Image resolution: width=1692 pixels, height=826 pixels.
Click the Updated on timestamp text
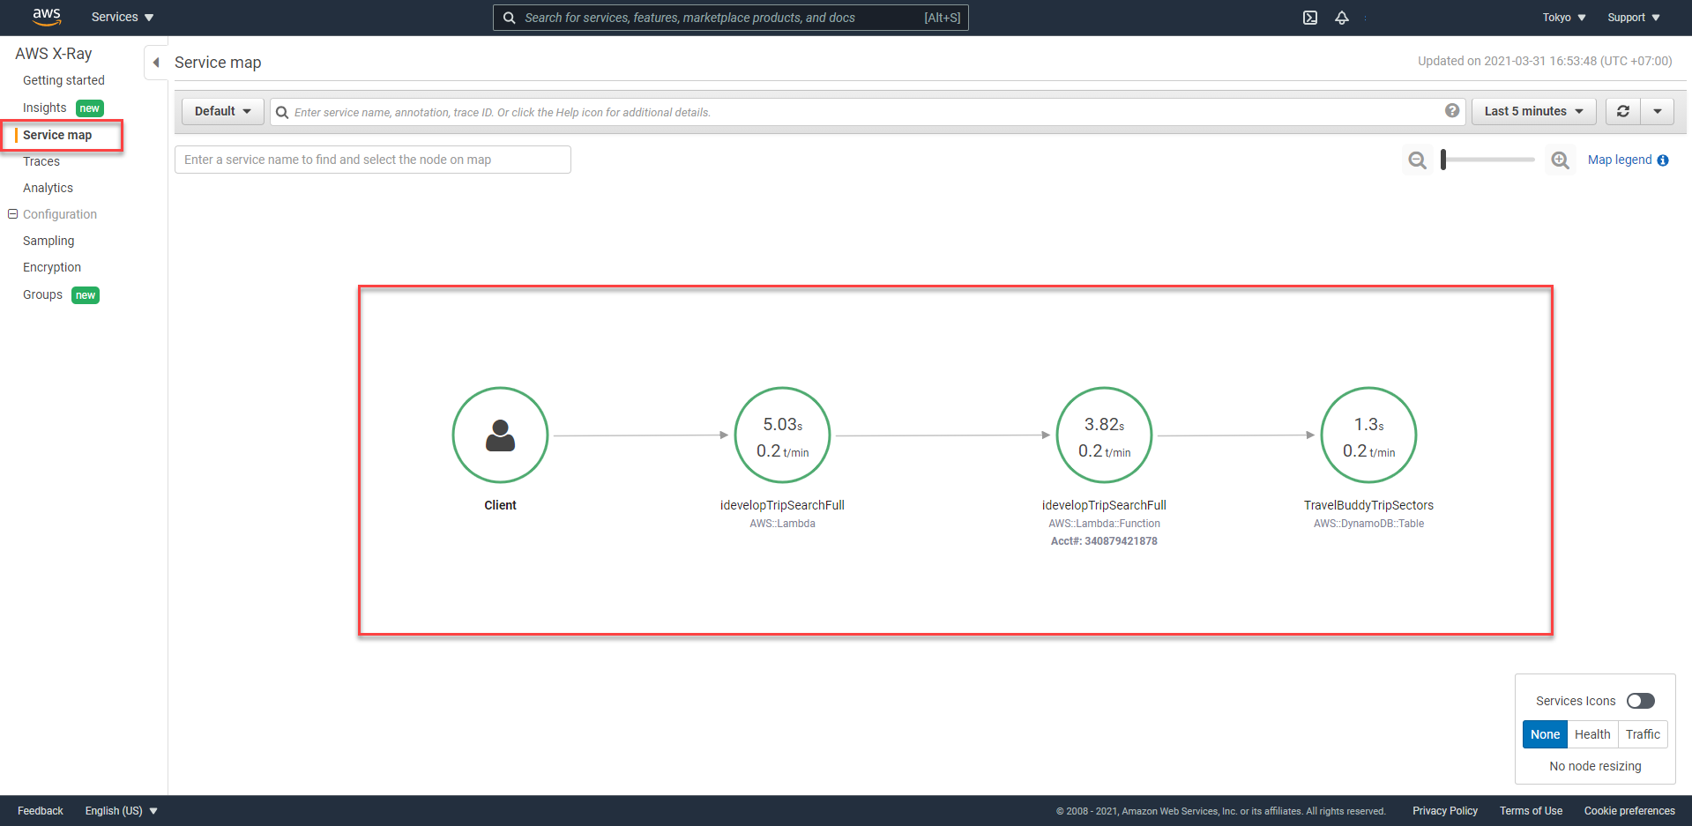(1545, 61)
